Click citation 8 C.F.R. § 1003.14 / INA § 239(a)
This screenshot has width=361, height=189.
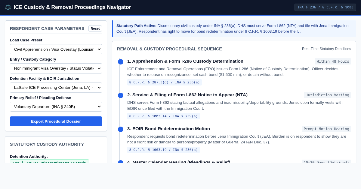(163, 116)
